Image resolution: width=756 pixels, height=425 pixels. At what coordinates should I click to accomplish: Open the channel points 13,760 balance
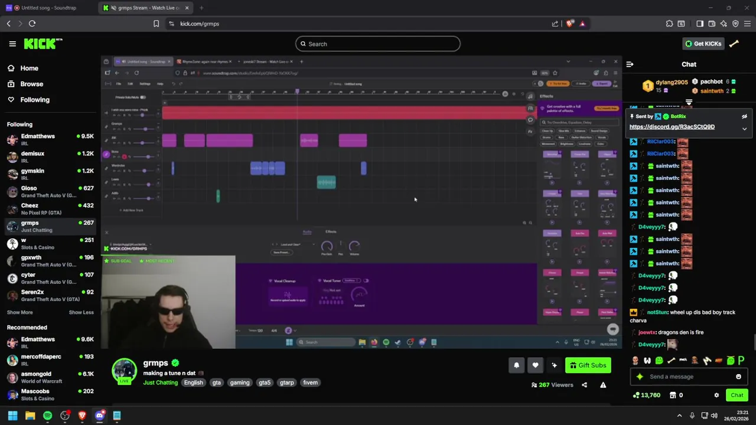(x=647, y=395)
